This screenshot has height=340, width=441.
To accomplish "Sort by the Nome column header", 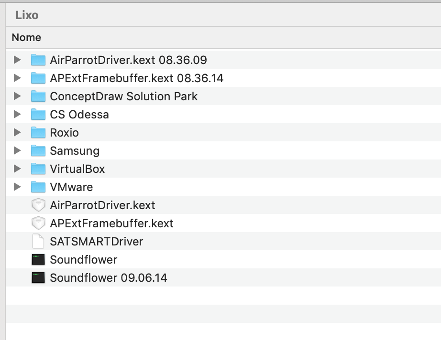I will [26, 37].
